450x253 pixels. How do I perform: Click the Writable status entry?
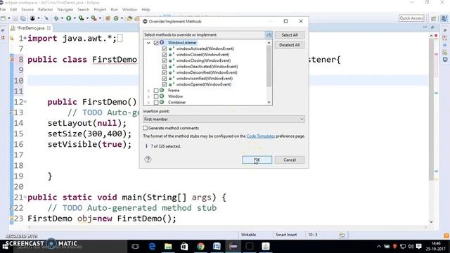pyautogui.click(x=248, y=235)
